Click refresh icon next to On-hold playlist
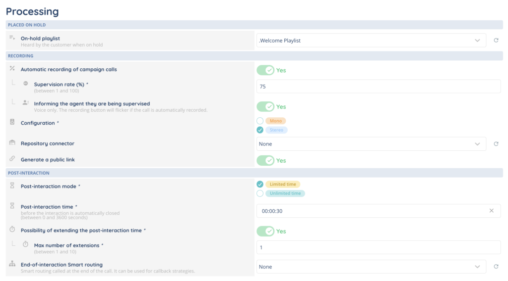 tap(496, 41)
